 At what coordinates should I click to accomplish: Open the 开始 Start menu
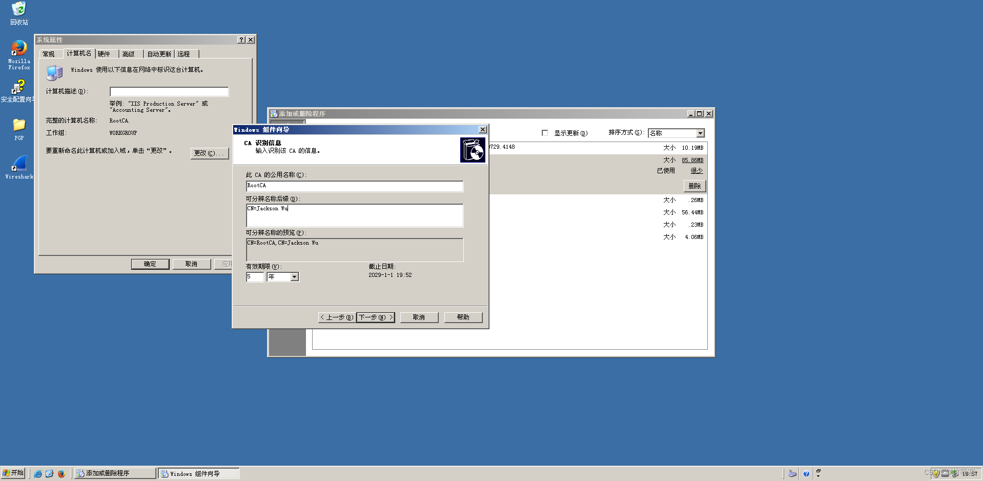(13, 473)
